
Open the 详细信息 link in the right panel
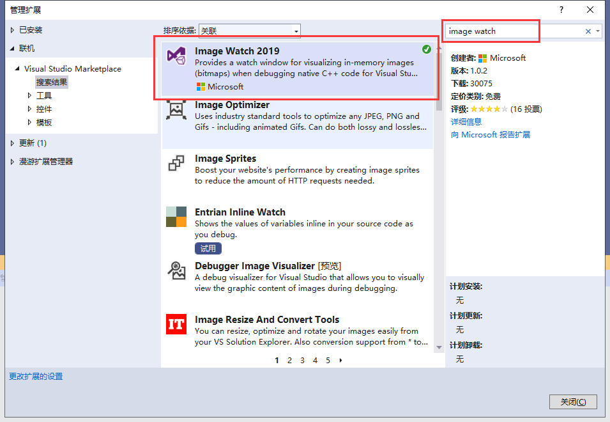pos(466,121)
